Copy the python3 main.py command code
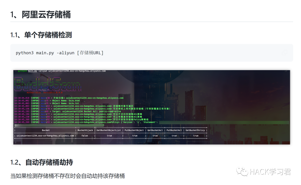The image size is (301, 185). (x=285, y=53)
